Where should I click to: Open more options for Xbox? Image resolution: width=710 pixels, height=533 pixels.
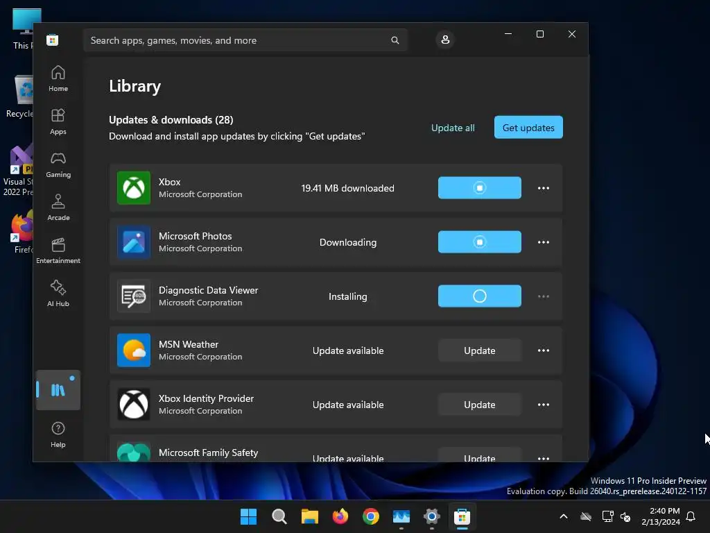[x=544, y=188]
